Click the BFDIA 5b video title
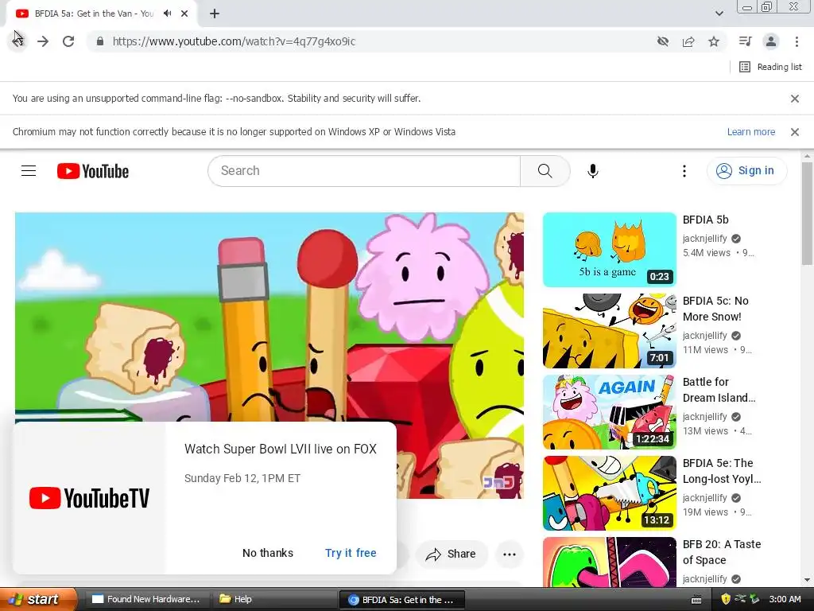This screenshot has height=611, width=814. [x=706, y=220]
